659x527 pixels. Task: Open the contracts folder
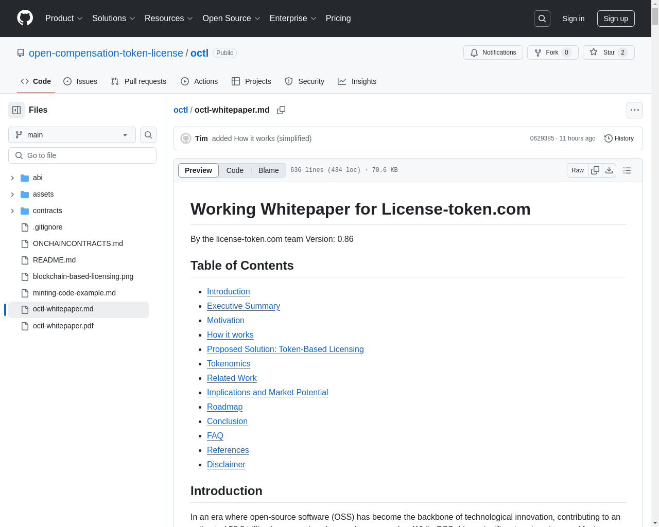(47, 210)
